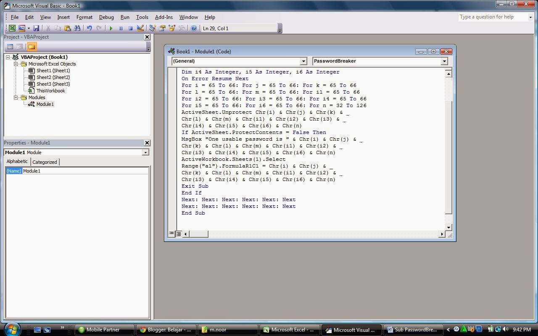This screenshot has height=336, width=538.
Task: Open the PasswordBreaker procedure dropdown
Action: pos(444,61)
